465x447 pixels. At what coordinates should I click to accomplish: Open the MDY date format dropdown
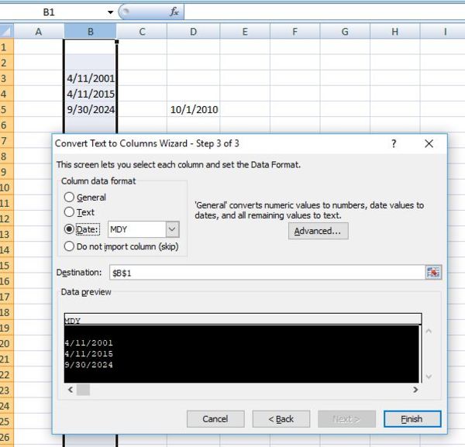[x=173, y=229]
